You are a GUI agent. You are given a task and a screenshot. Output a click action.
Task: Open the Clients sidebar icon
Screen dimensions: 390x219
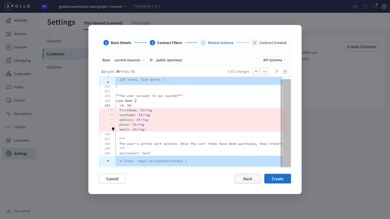point(9,100)
